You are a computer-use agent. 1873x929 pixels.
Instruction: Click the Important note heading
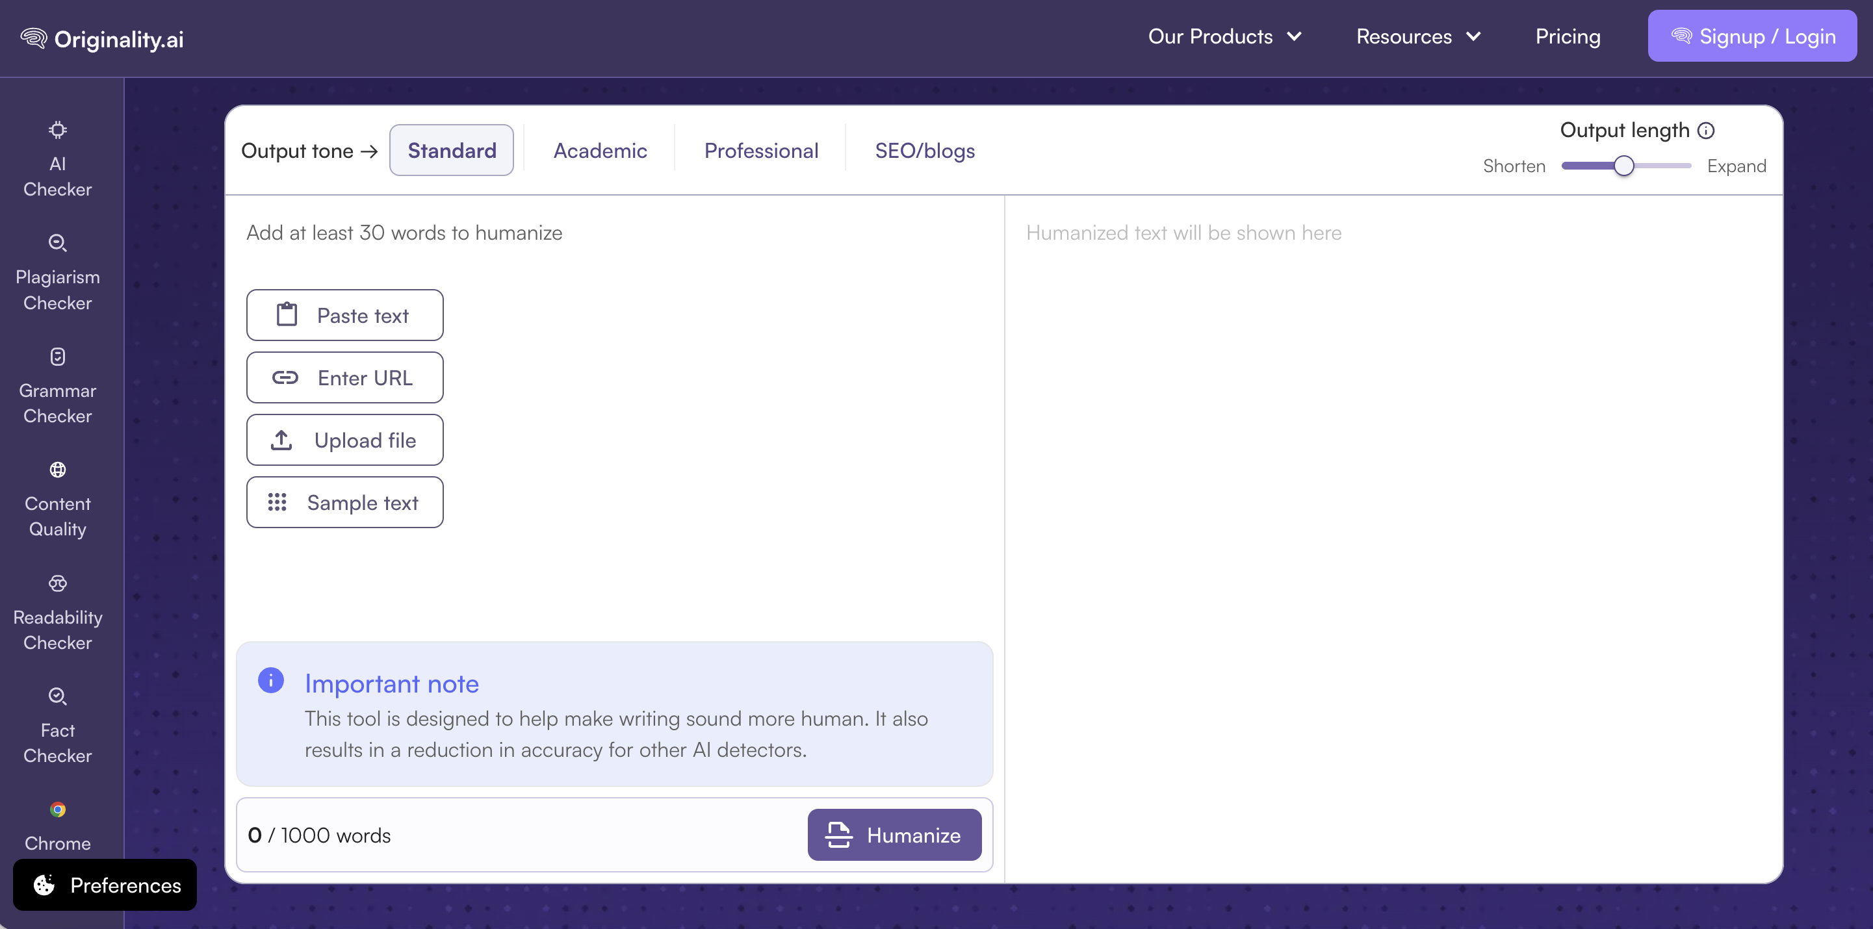(x=392, y=683)
